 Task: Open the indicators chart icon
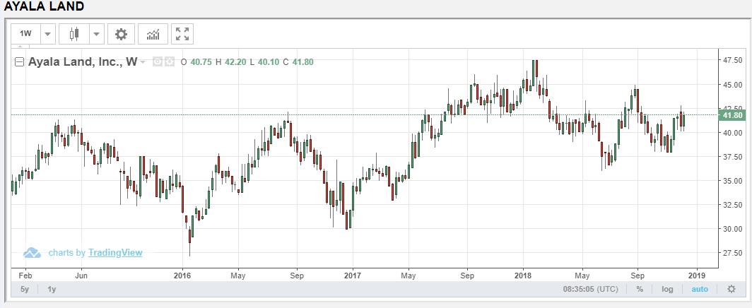coord(153,34)
